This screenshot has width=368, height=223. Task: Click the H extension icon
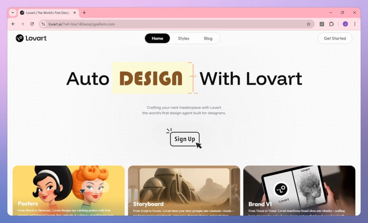tap(322, 24)
